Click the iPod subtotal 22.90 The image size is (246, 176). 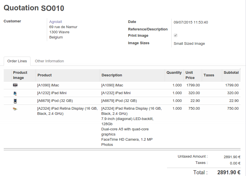click(234, 101)
